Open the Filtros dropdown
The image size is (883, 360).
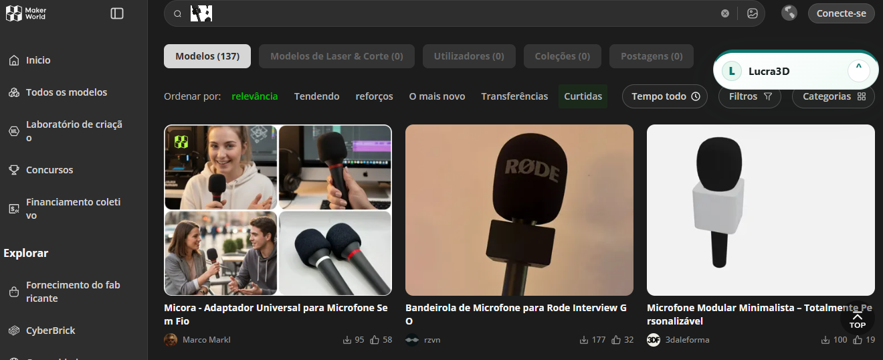point(750,96)
